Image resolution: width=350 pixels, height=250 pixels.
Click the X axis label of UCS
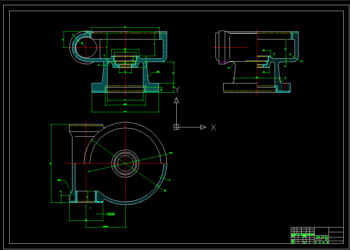pyautogui.click(x=213, y=127)
